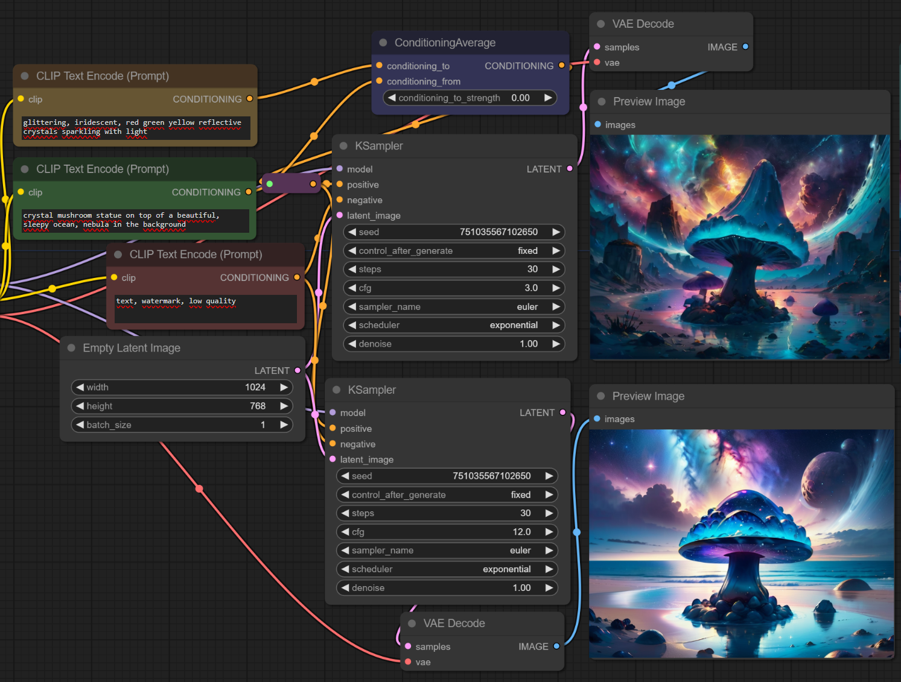Click the LATENT output port of Empty Latent Image

click(x=298, y=370)
